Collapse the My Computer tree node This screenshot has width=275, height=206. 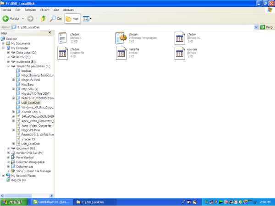tap(3, 48)
